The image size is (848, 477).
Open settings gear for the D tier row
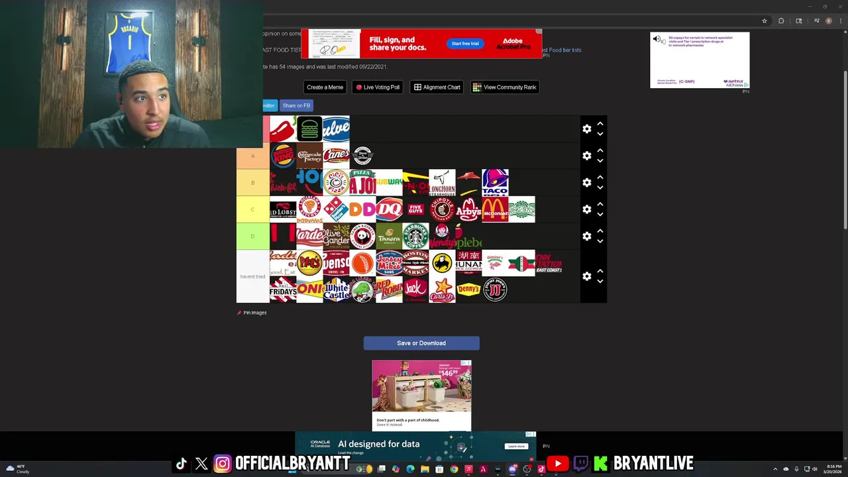coord(586,236)
